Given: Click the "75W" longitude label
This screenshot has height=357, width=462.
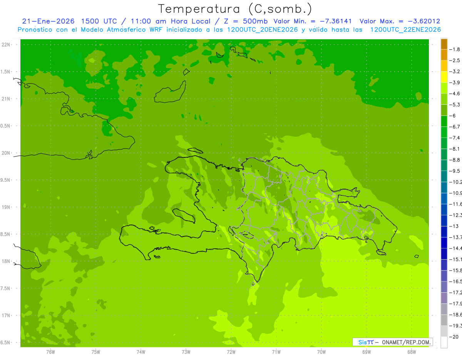Looking at the screenshot, I should 95,352.
